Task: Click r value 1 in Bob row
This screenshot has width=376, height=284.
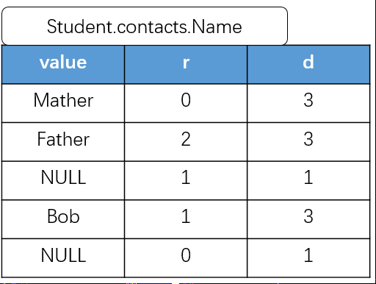Action: [186, 219]
